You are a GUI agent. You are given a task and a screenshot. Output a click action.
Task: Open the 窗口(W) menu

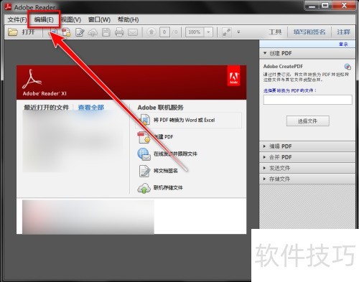[99, 19]
